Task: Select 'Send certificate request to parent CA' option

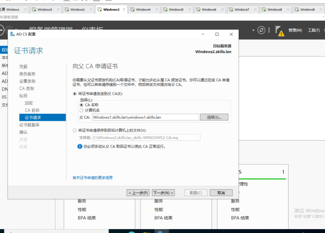Action: pos(75,94)
